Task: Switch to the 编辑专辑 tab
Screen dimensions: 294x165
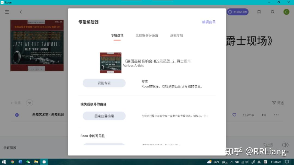Action: pyautogui.click(x=177, y=35)
